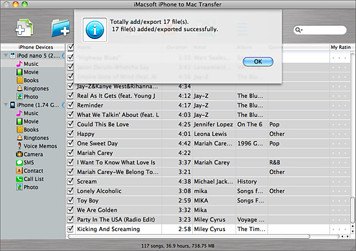356x251 pixels.
Task: Click the add file toolbar icon
Action: (x=25, y=28)
